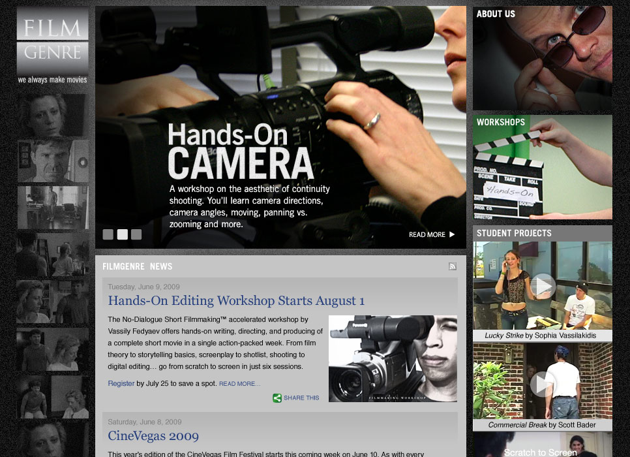Select the first slideshow indicator dot
630x457 pixels.
108,234
